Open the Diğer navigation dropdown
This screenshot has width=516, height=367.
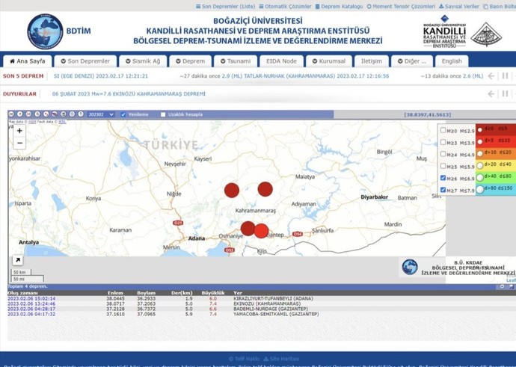pyautogui.click(x=412, y=61)
